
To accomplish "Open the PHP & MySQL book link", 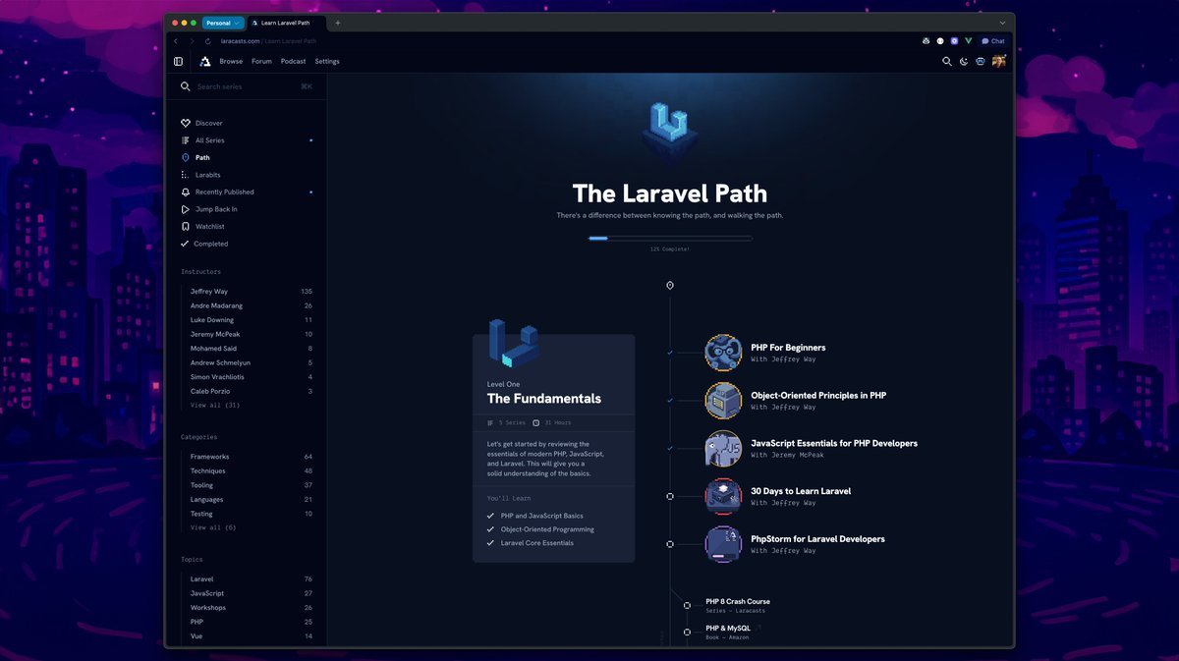I will (x=728, y=628).
